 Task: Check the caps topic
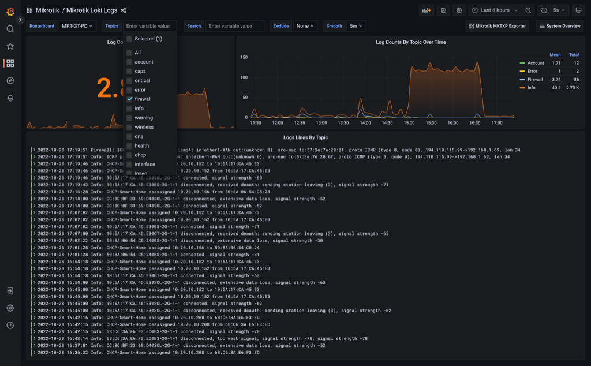[x=129, y=71]
